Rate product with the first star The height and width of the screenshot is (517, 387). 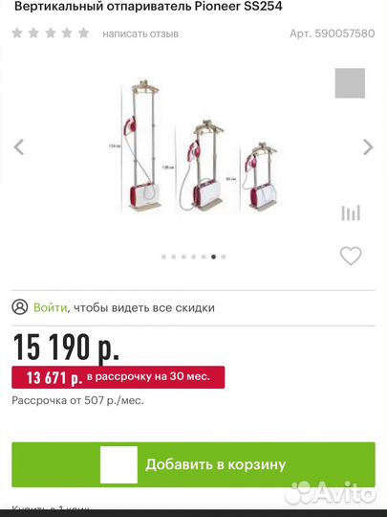[x=17, y=33]
